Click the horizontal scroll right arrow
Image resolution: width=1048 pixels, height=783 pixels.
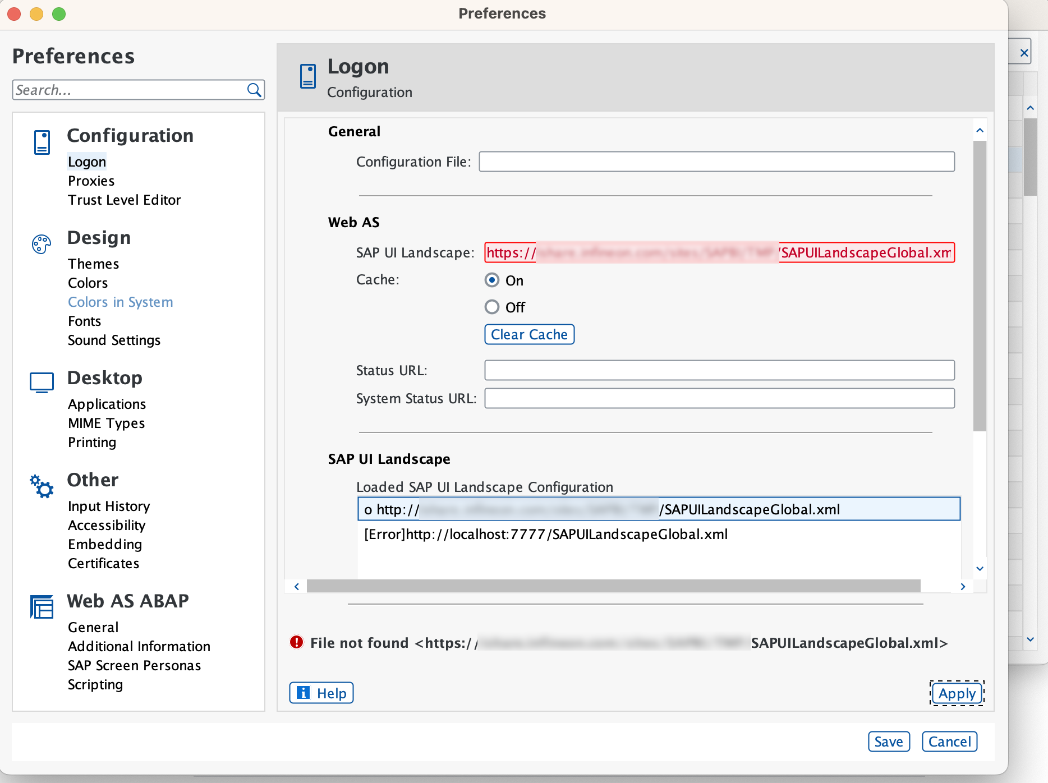[963, 586]
